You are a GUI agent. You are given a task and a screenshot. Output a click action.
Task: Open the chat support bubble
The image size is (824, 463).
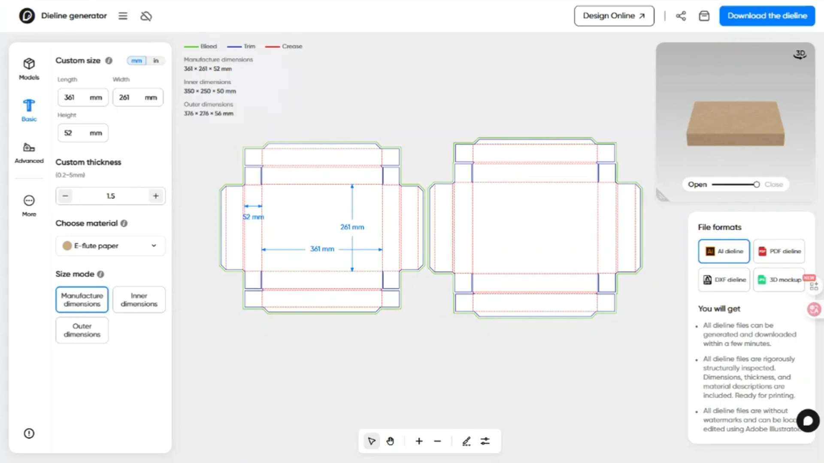tap(808, 421)
